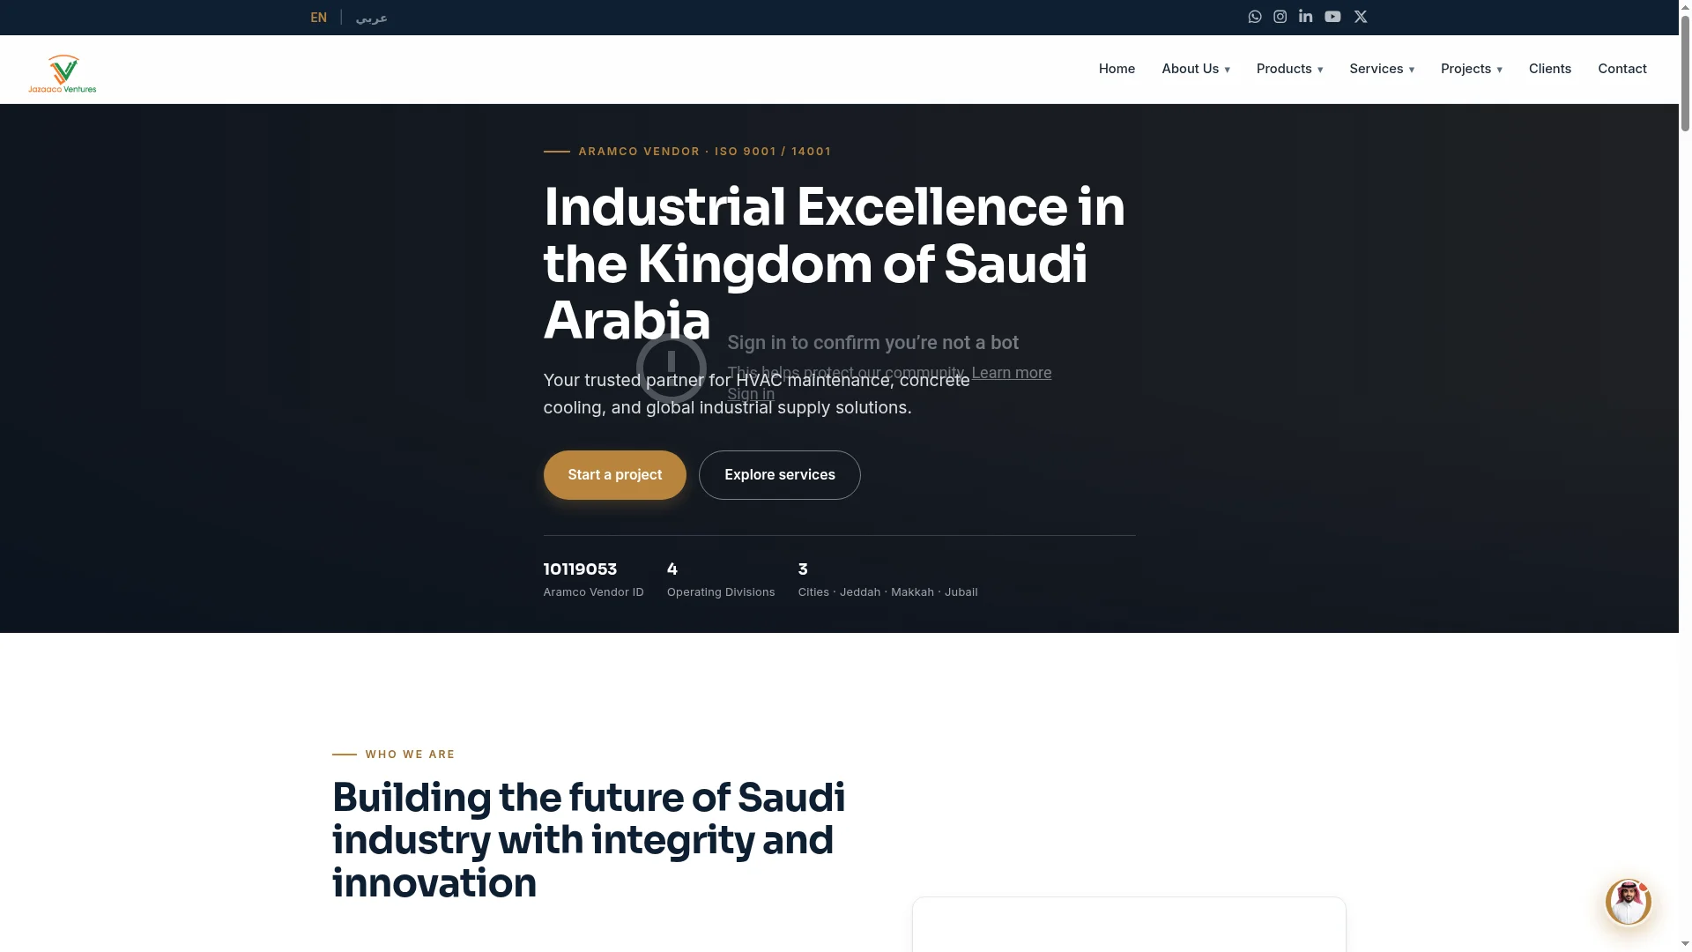
Task: Open the LinkedIn icon link
Action: coord(1306,17)
